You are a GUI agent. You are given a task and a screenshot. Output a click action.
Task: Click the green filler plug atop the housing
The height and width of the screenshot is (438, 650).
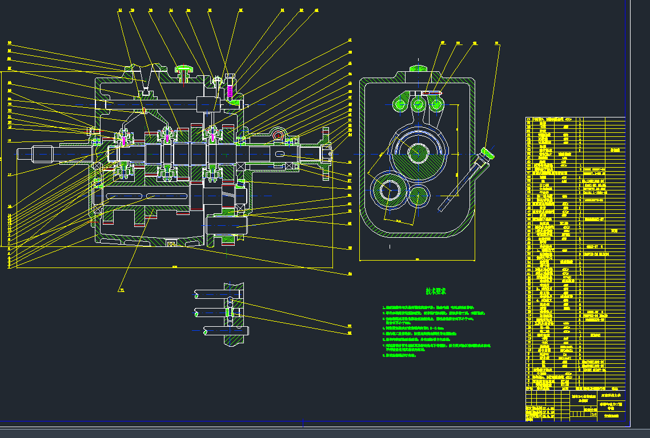pyautogui.click(x=184, y=70)
